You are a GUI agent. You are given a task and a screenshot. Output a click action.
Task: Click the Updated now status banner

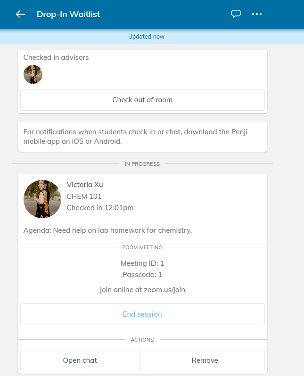click(x=146, y=37)
